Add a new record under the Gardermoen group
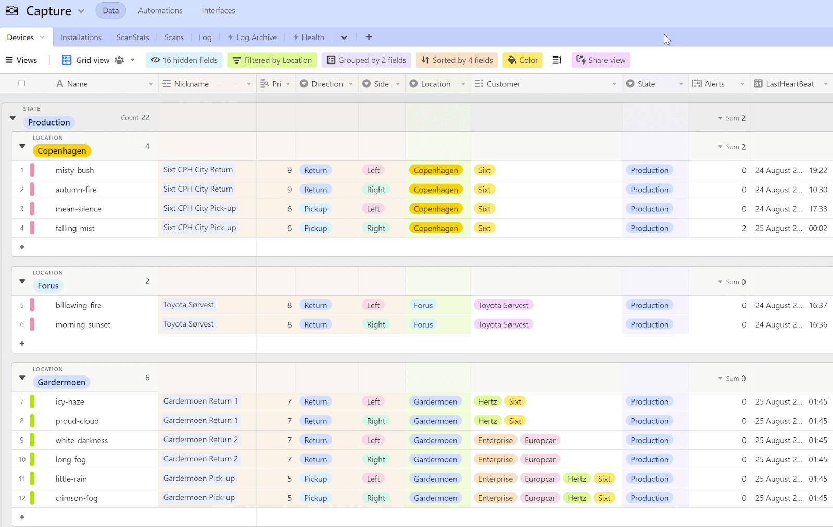 click(x=22, y=517)
